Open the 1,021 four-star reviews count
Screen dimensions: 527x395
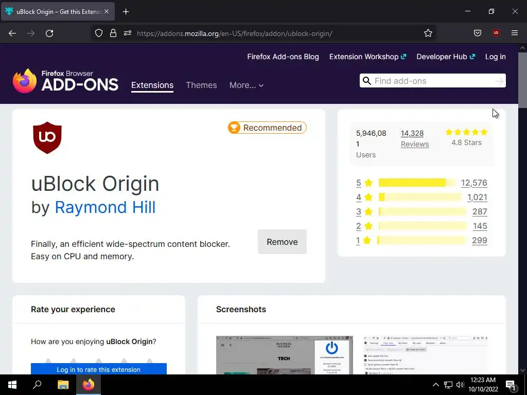(x=477, y=197)
